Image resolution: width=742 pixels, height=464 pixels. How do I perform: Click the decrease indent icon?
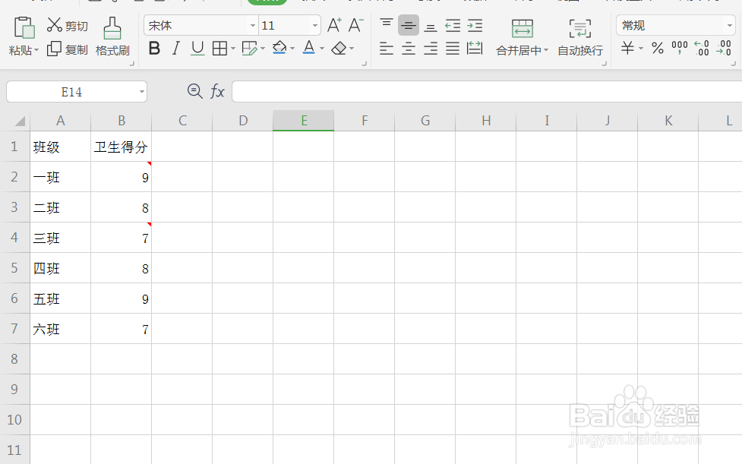(x=453, y=26)
